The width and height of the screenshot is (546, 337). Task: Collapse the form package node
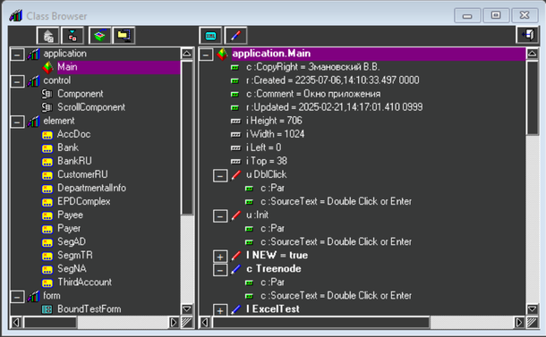coord(17,296)
